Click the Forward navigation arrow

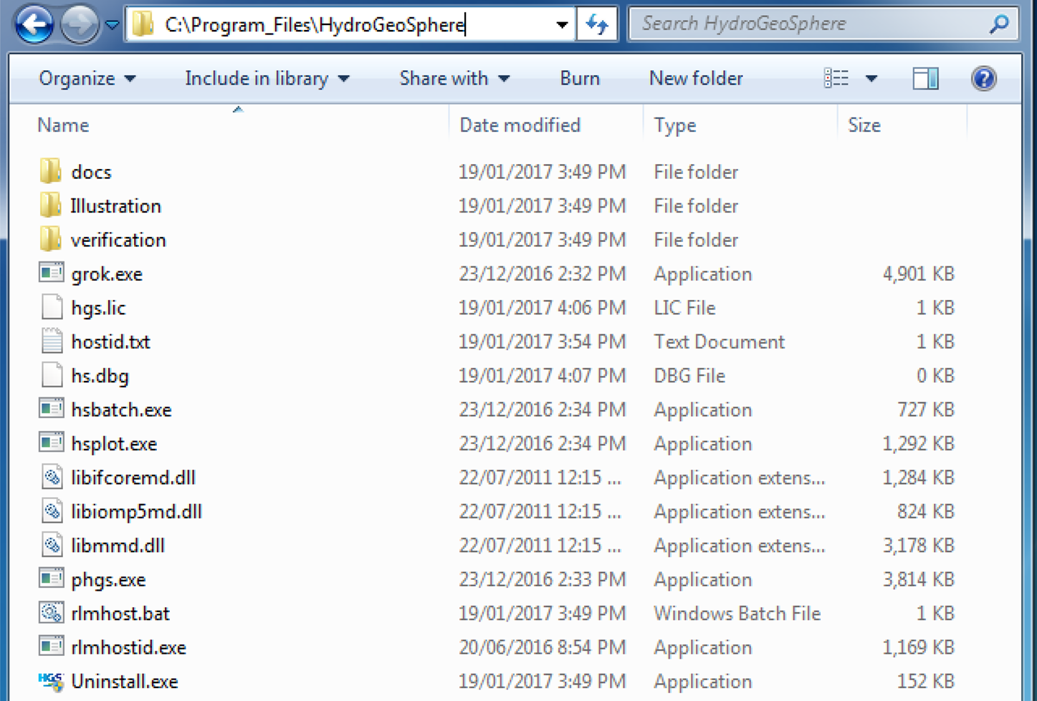click(79, 25)
